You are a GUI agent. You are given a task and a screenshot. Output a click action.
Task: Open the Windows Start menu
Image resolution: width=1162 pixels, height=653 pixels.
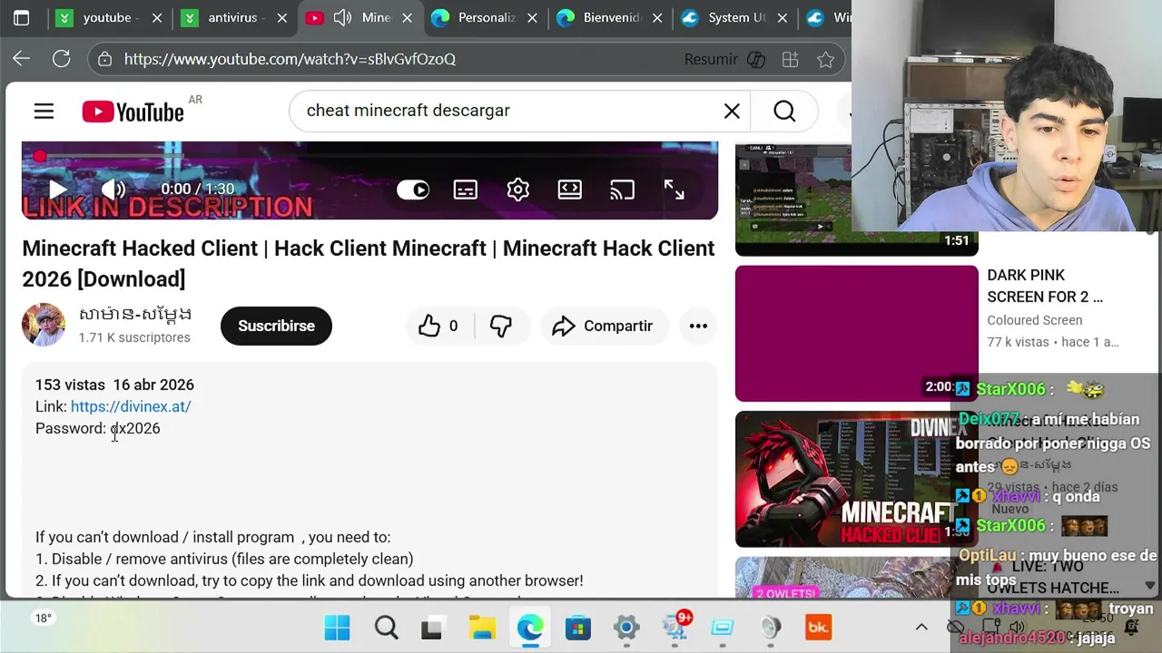337,628
